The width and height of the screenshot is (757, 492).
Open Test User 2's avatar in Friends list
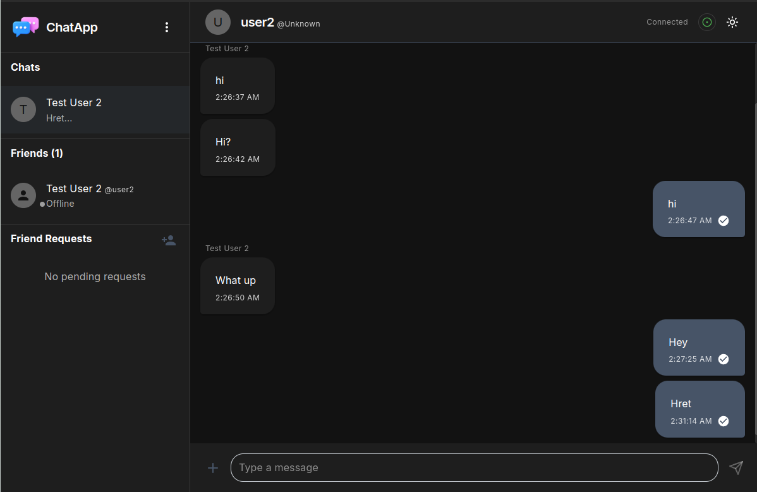(23, 195)
